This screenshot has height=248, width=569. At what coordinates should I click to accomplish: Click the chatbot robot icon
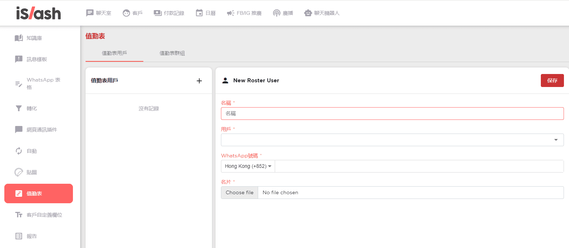pos(308,13)
